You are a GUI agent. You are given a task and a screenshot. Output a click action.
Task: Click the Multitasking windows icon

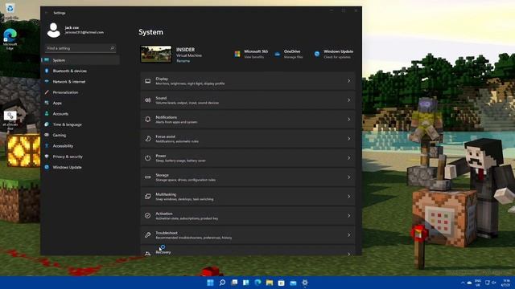tap(148, 196)
